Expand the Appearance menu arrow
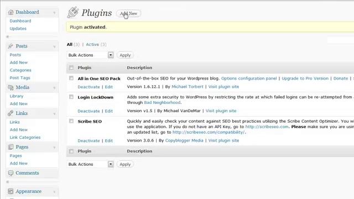The height and width of the screenshot is (199, 354). (x=54, y=192)
